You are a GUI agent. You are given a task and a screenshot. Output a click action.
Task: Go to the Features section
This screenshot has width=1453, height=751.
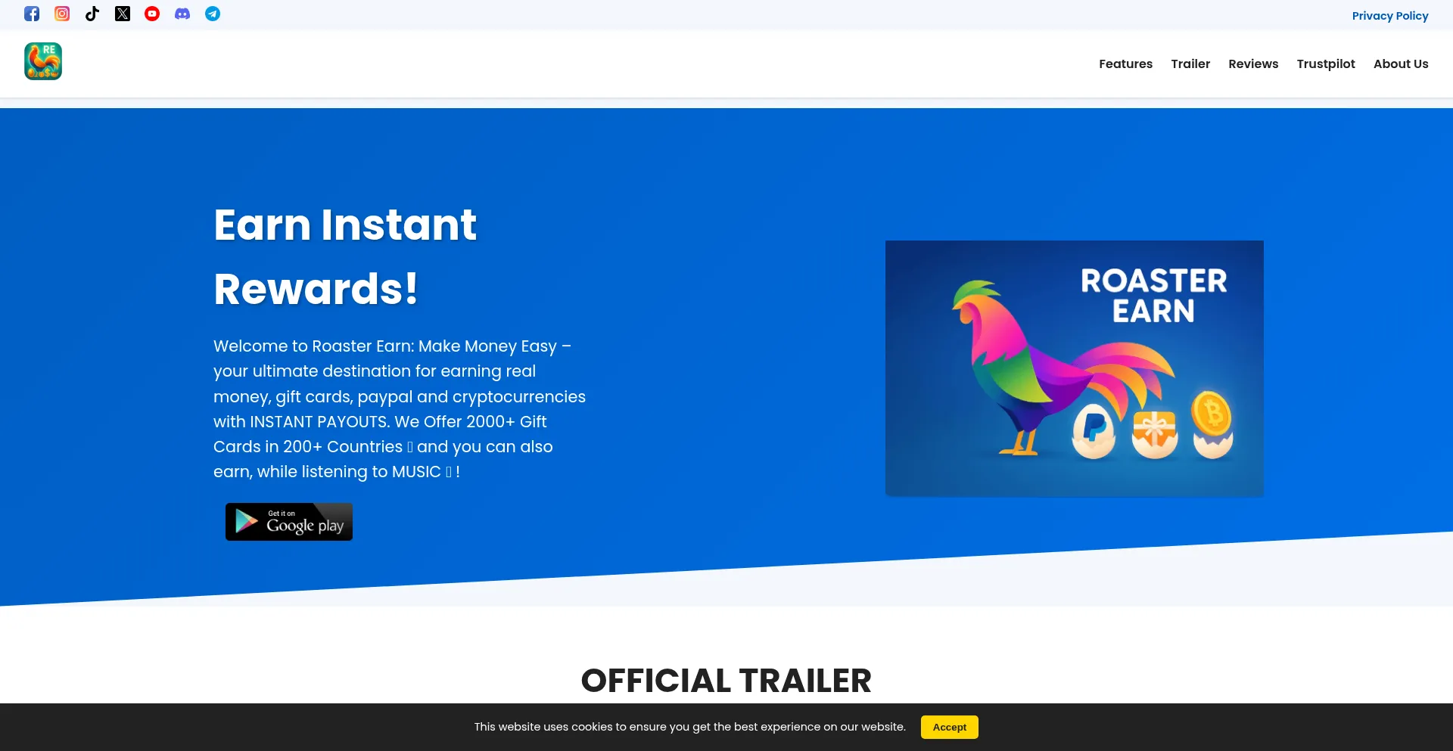1125,64
